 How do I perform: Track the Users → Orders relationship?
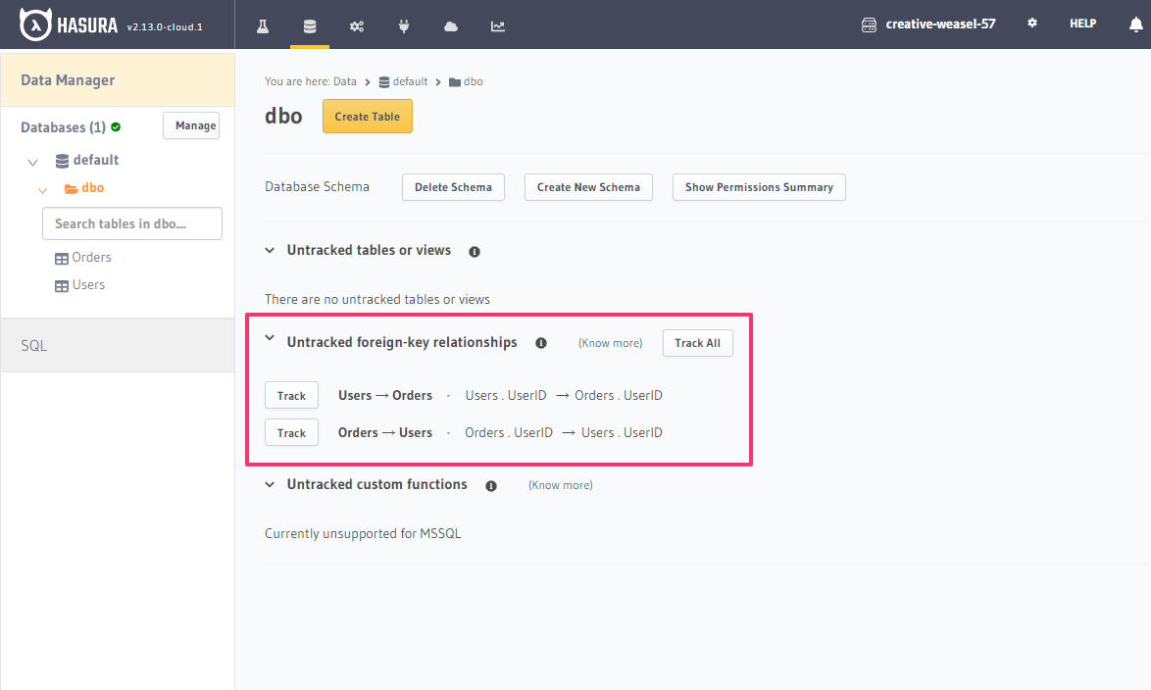(291, 396)
